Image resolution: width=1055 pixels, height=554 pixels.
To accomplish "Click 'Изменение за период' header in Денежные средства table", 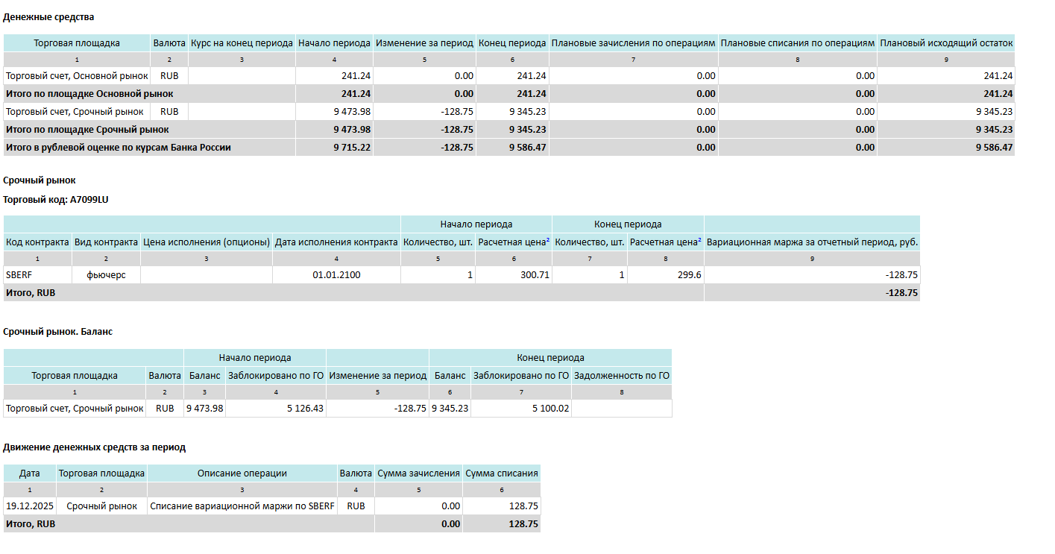I will pos(424,43).
